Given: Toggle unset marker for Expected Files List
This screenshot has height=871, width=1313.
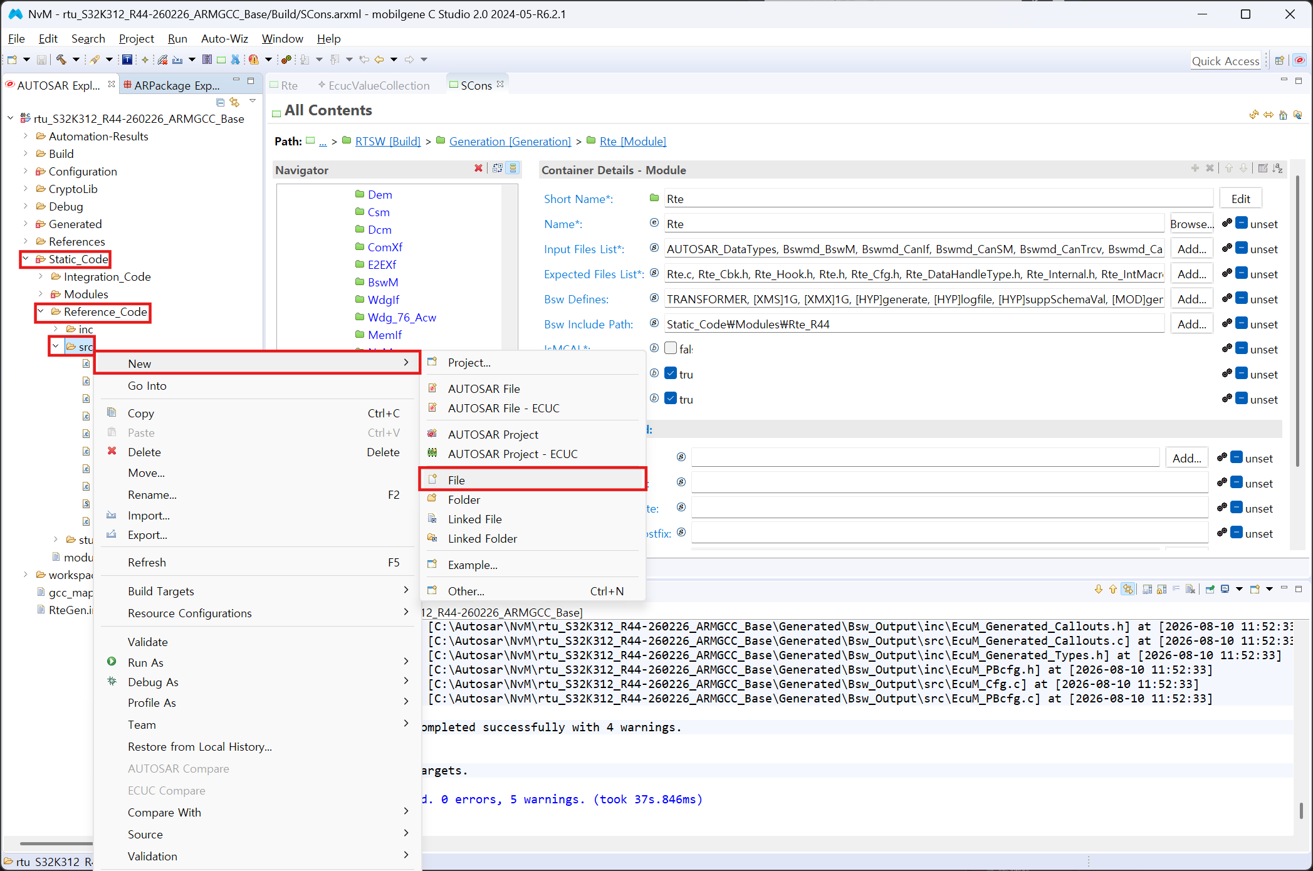Looking at the screenshot, I should click(1242, 273).
